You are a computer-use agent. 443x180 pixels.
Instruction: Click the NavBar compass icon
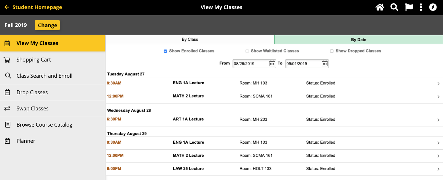coord(433,7)
